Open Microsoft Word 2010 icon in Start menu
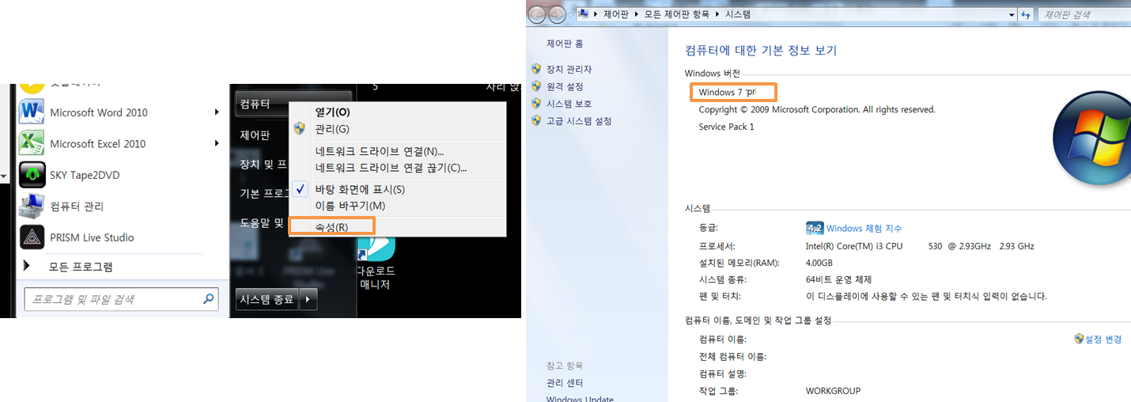The image size is (1131, 402). pyautogui.click(x=32, y=112)
